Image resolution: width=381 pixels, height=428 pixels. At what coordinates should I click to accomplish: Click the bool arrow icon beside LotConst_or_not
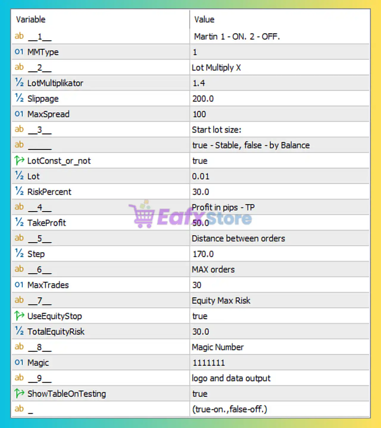(x=19, y=160)
